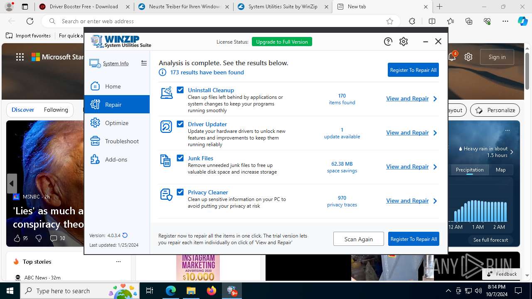The height and width of the screenshot is (299, 532).
Task: Open weather card more options
Action: click(x=507, y=130)
